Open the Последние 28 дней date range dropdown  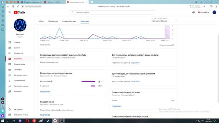164,20
